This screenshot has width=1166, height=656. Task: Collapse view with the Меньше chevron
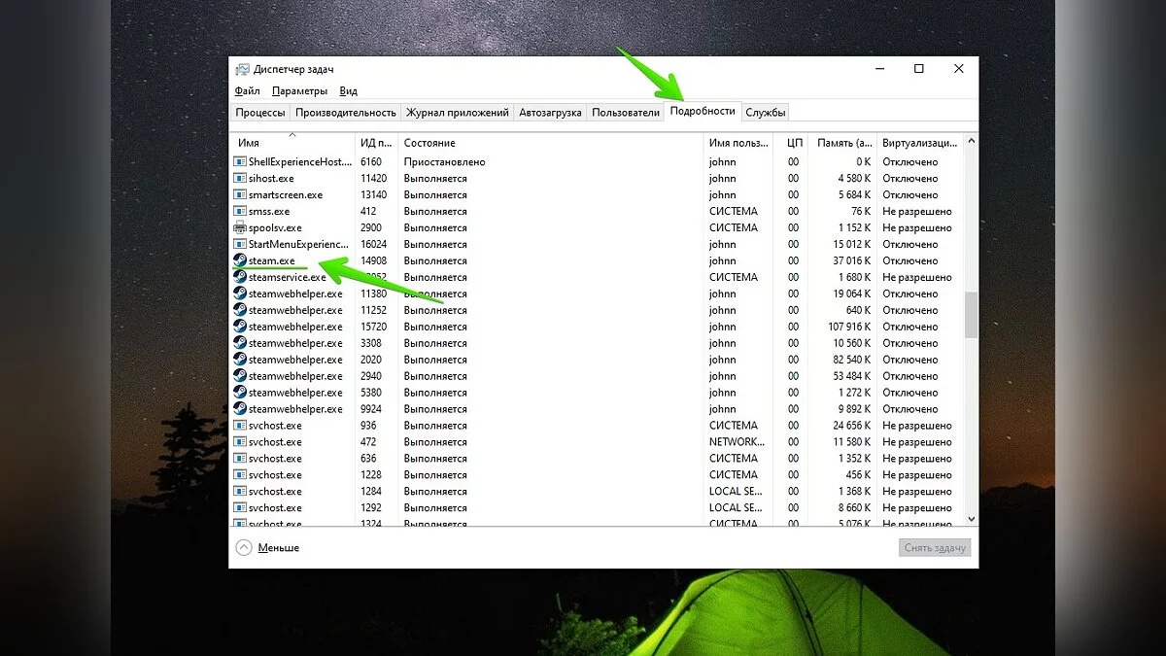pos(244,548)
